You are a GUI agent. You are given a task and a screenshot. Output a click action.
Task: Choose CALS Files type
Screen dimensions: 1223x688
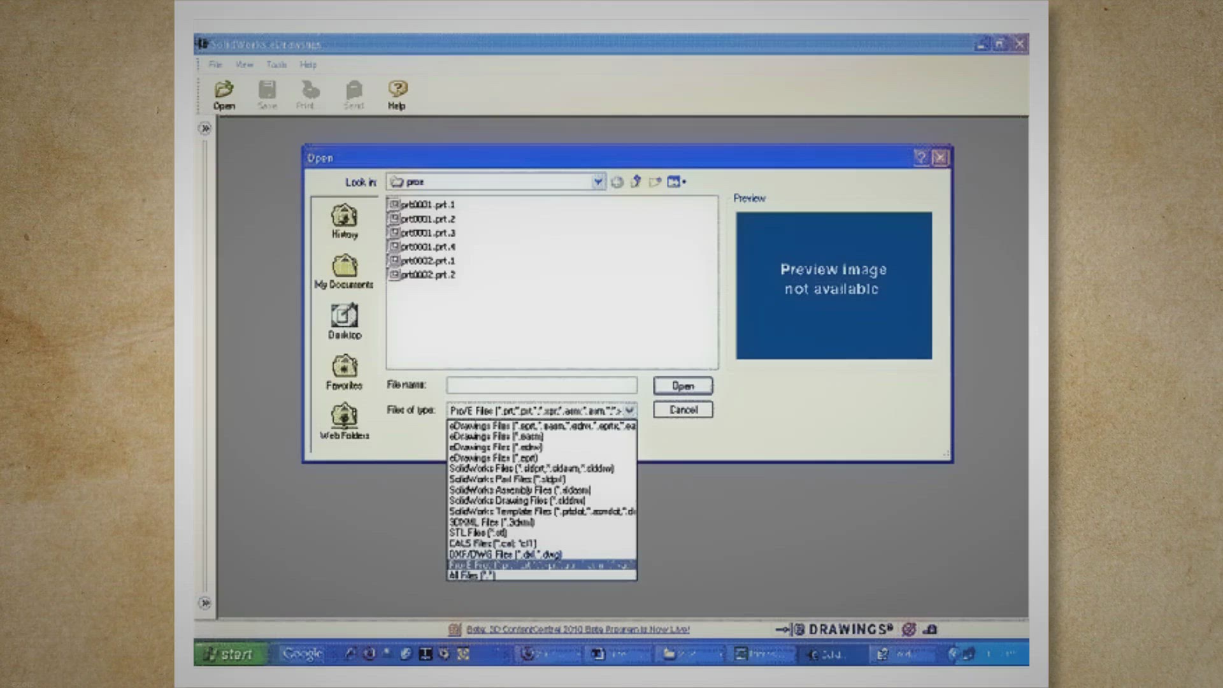[541, 543]
